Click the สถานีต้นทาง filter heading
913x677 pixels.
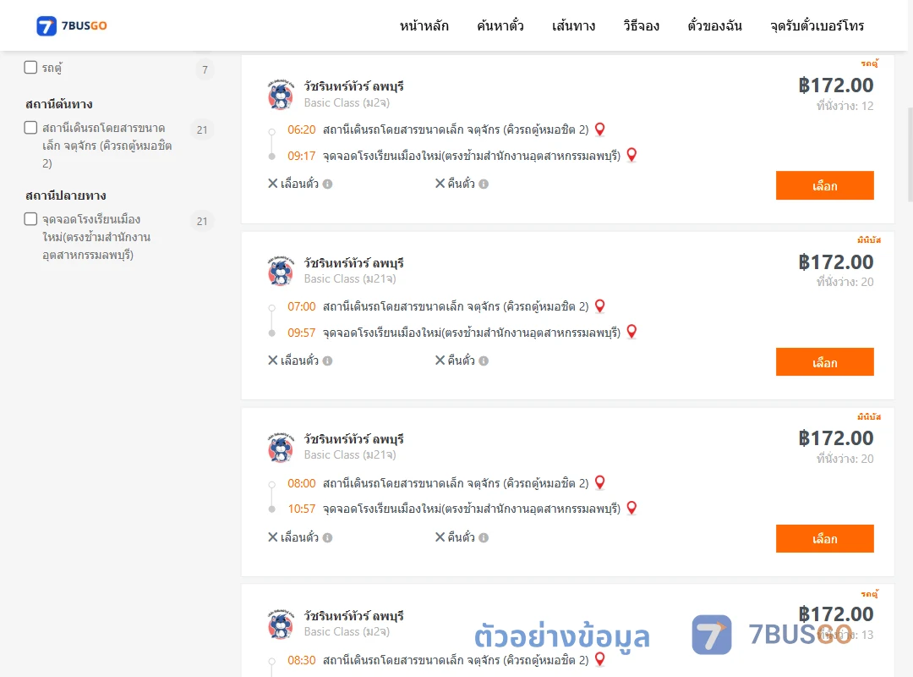pos(59,104)
